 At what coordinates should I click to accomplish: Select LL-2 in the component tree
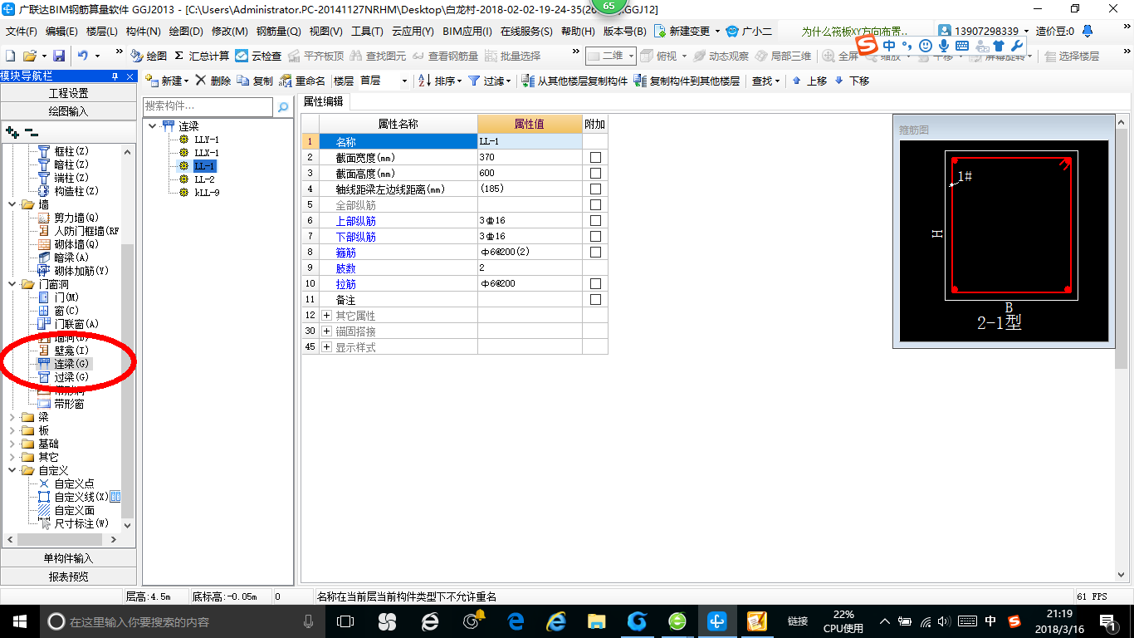point(204,179)
